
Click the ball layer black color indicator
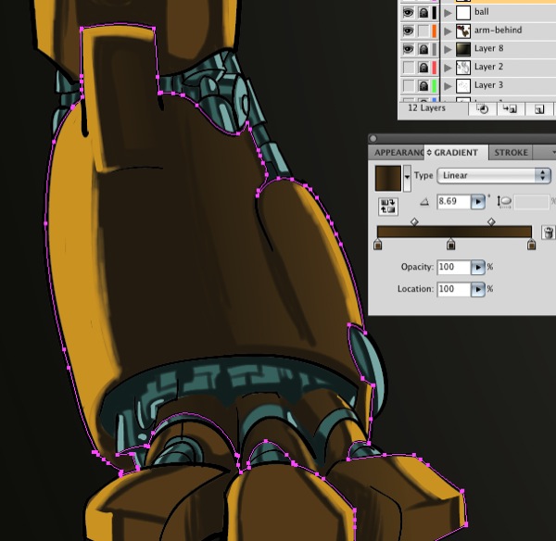(435, 13)
